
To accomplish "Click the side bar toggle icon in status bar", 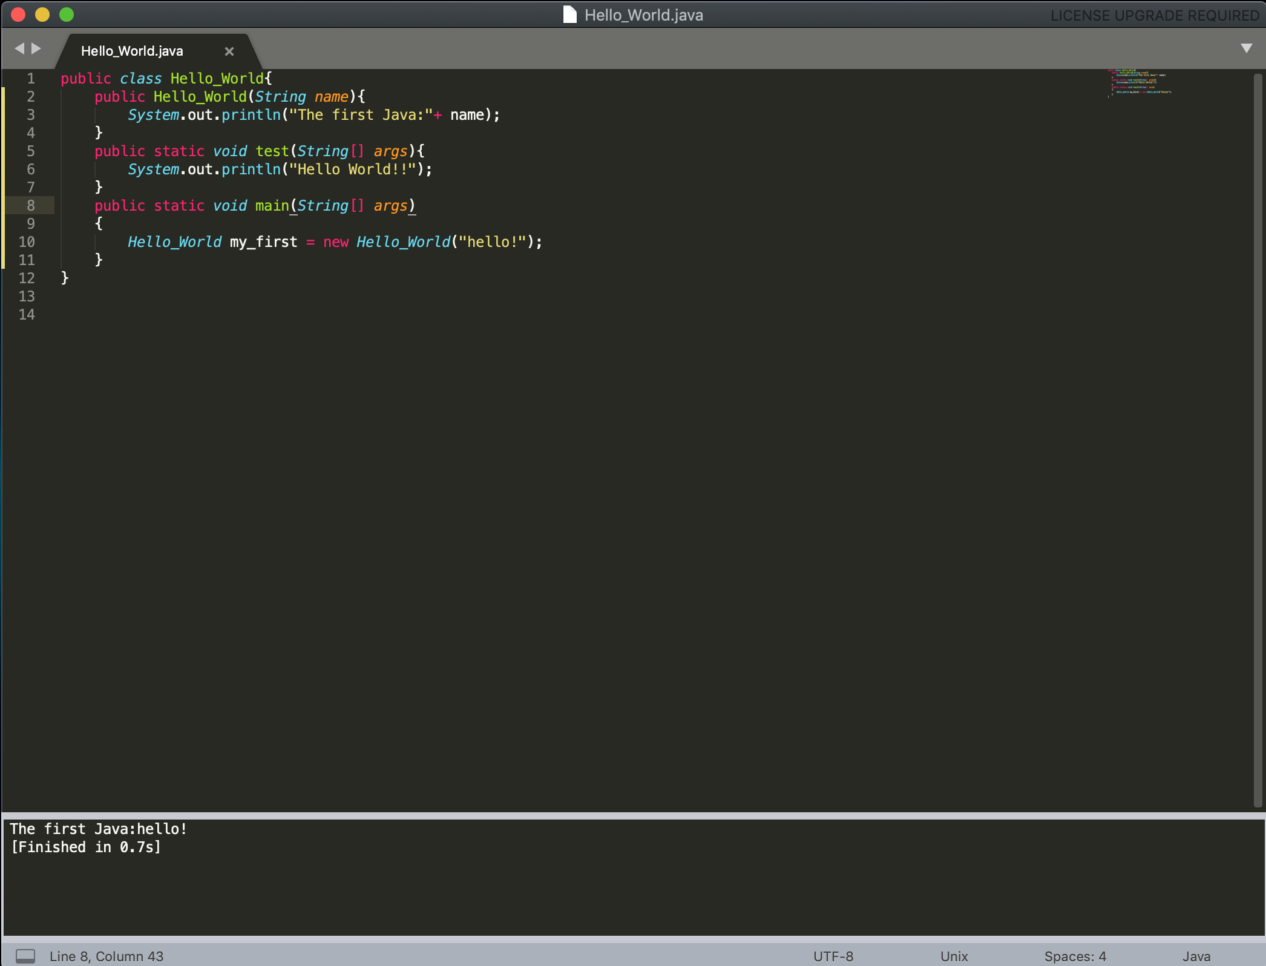I will [x=25, y=956].
